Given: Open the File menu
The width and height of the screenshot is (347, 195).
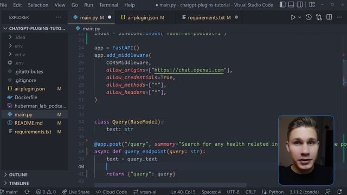Looking at the screenshot, I should pos(3,5).
